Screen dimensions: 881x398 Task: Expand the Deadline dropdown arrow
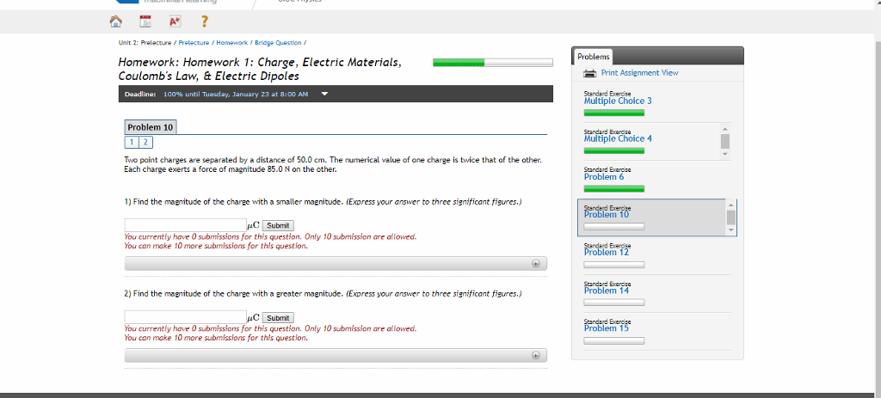pos(323,95)
